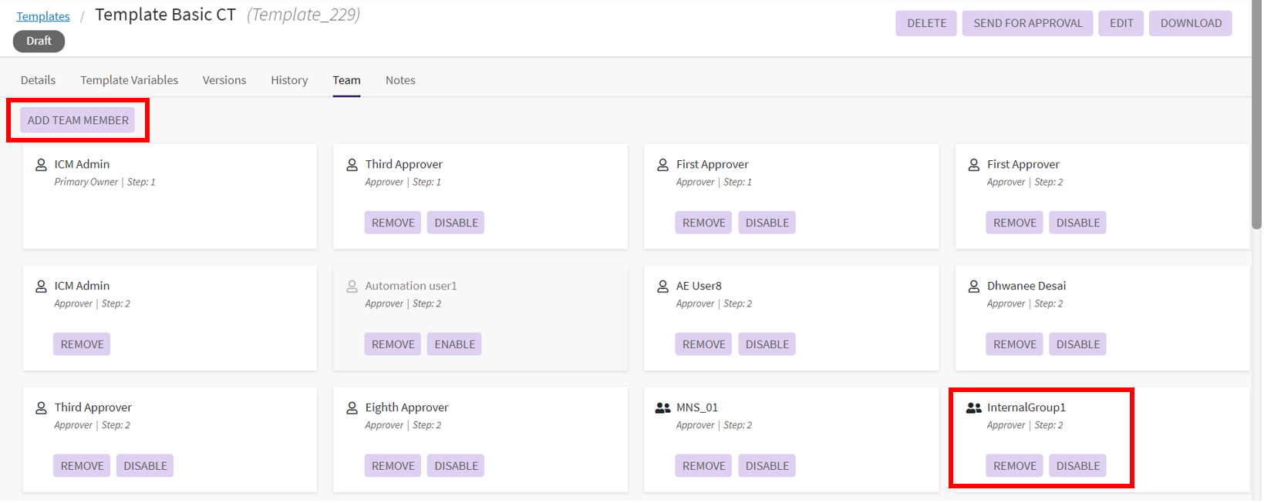Disable the InternalGroup1 approver

pos(1077,466)
